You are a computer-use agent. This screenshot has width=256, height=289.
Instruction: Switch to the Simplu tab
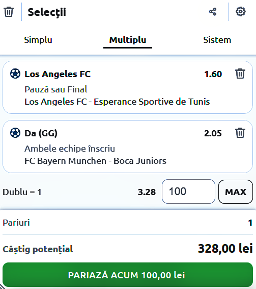coord(38,40)
